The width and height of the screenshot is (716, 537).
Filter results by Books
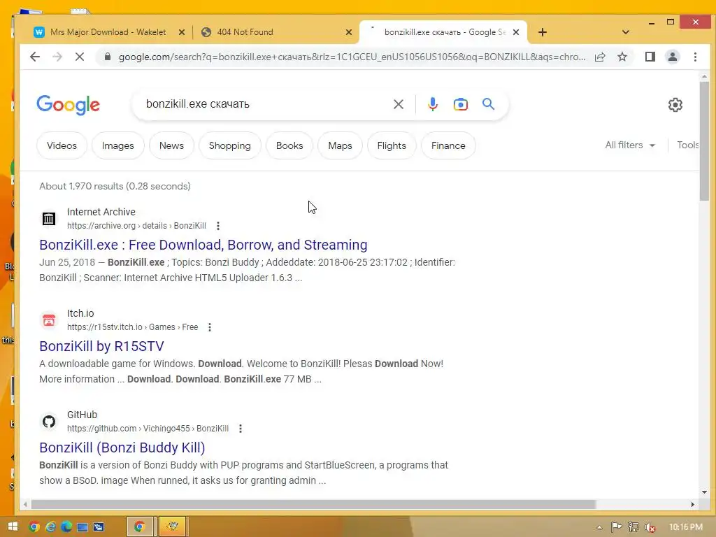click(289, 145)
